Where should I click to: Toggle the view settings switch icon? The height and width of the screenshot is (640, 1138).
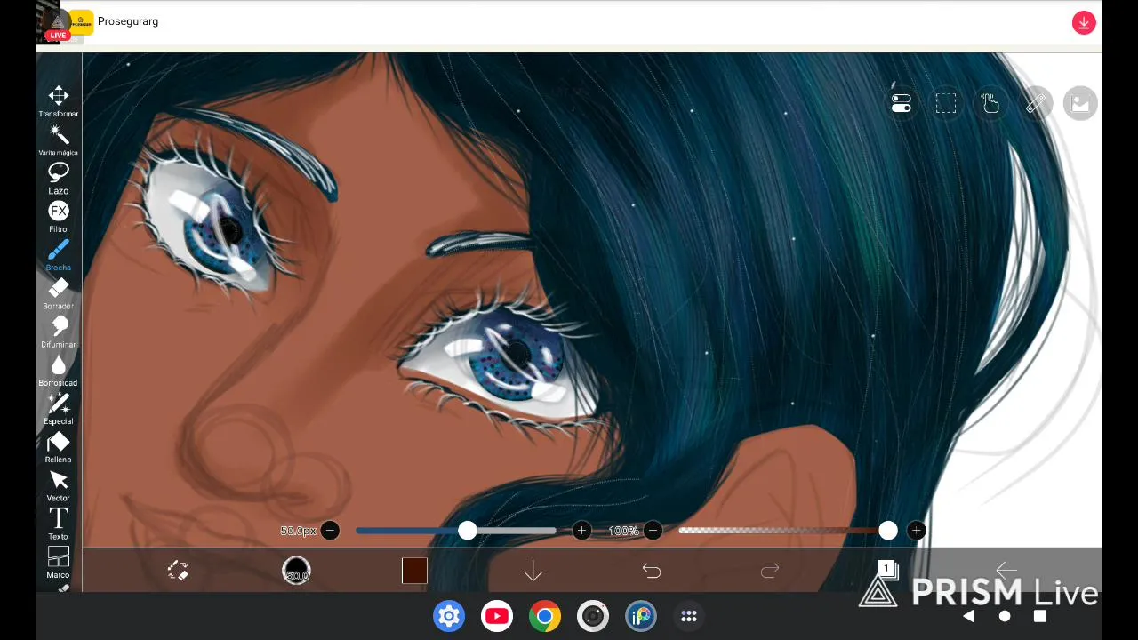pos(902,104)
